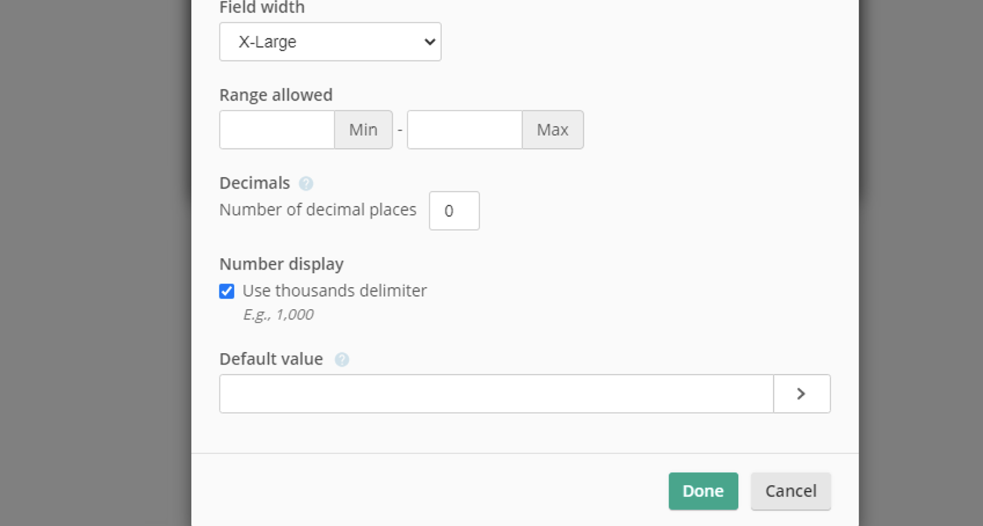The width and height of the screenshot is (983, 526).
Task: Expand the Default value arrow button
Action: point(802,394)
